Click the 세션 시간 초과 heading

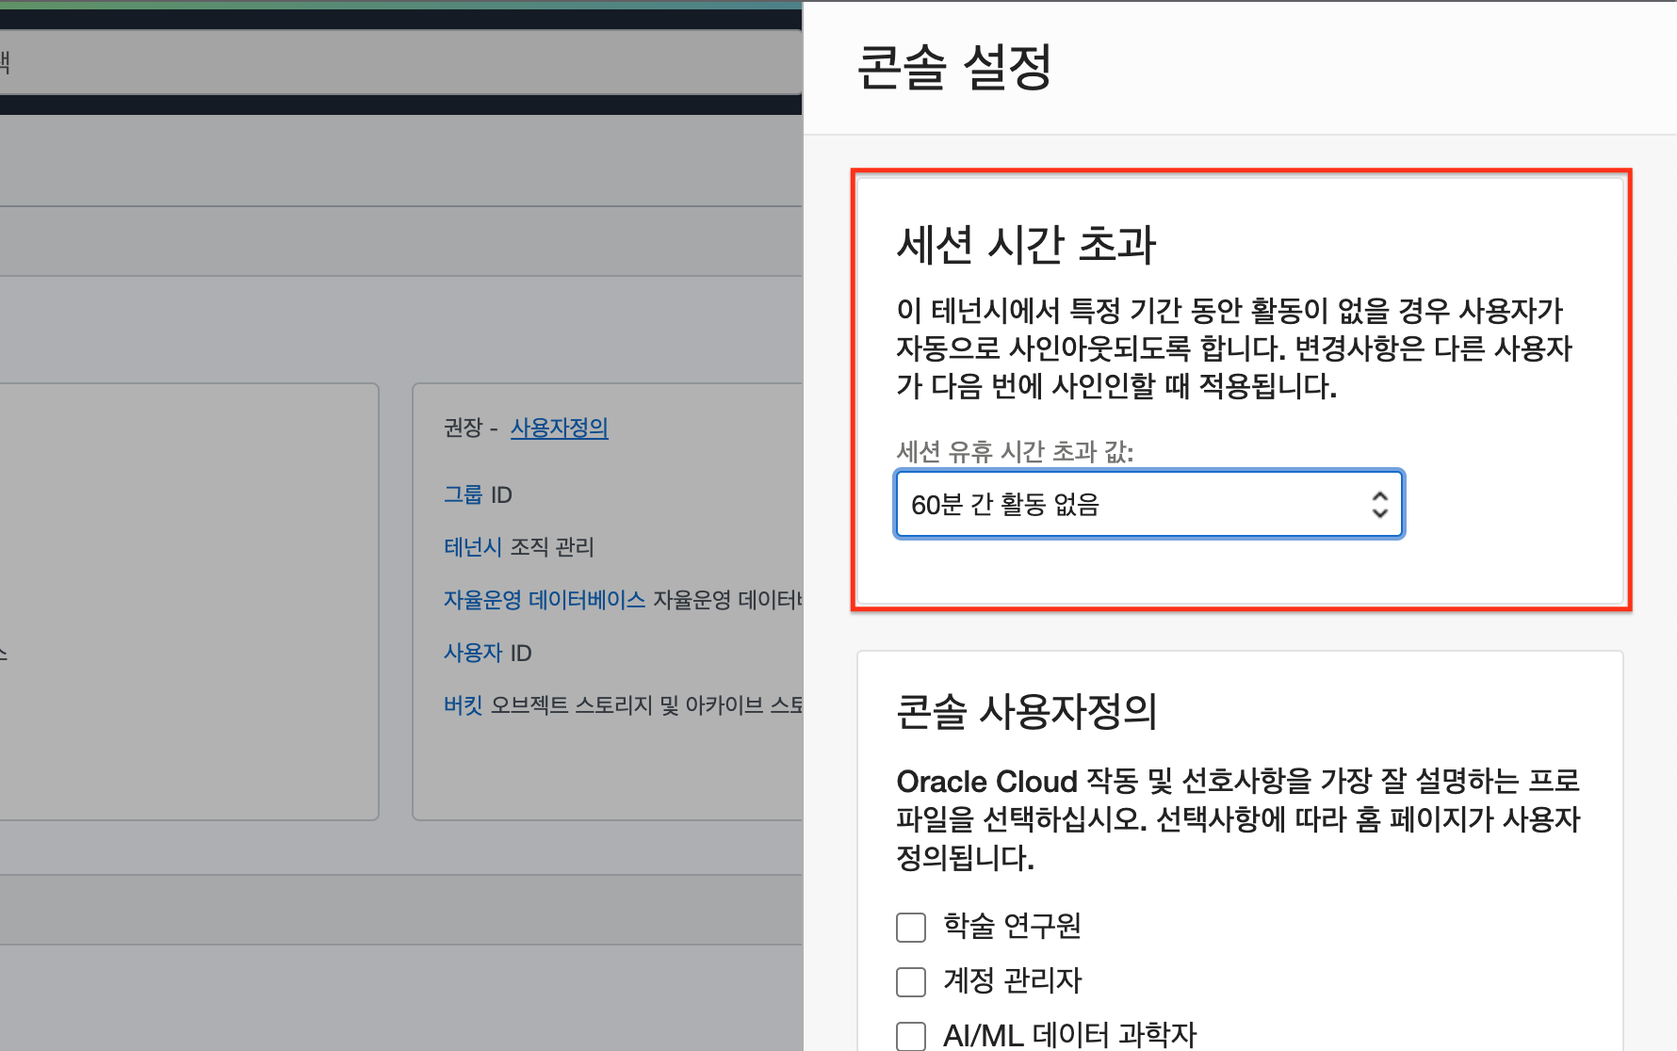pyautogui.click(x=1026, y=245)
